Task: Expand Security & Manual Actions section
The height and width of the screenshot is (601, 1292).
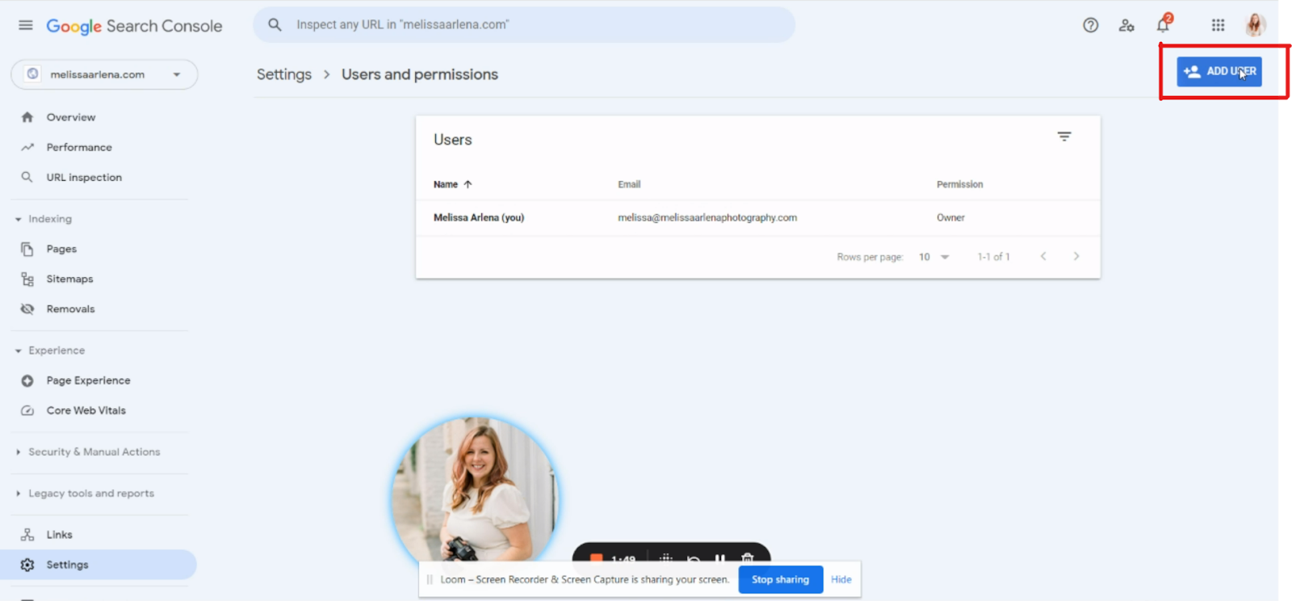Action: (x=89, y=452)
